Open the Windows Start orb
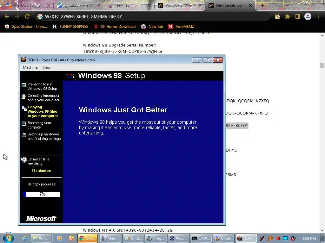Viewport: 325px width, 243px height. [x=8, y=238]
